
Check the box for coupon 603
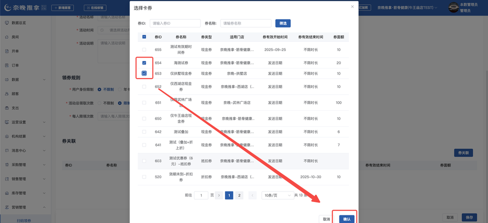pos(144,161)
